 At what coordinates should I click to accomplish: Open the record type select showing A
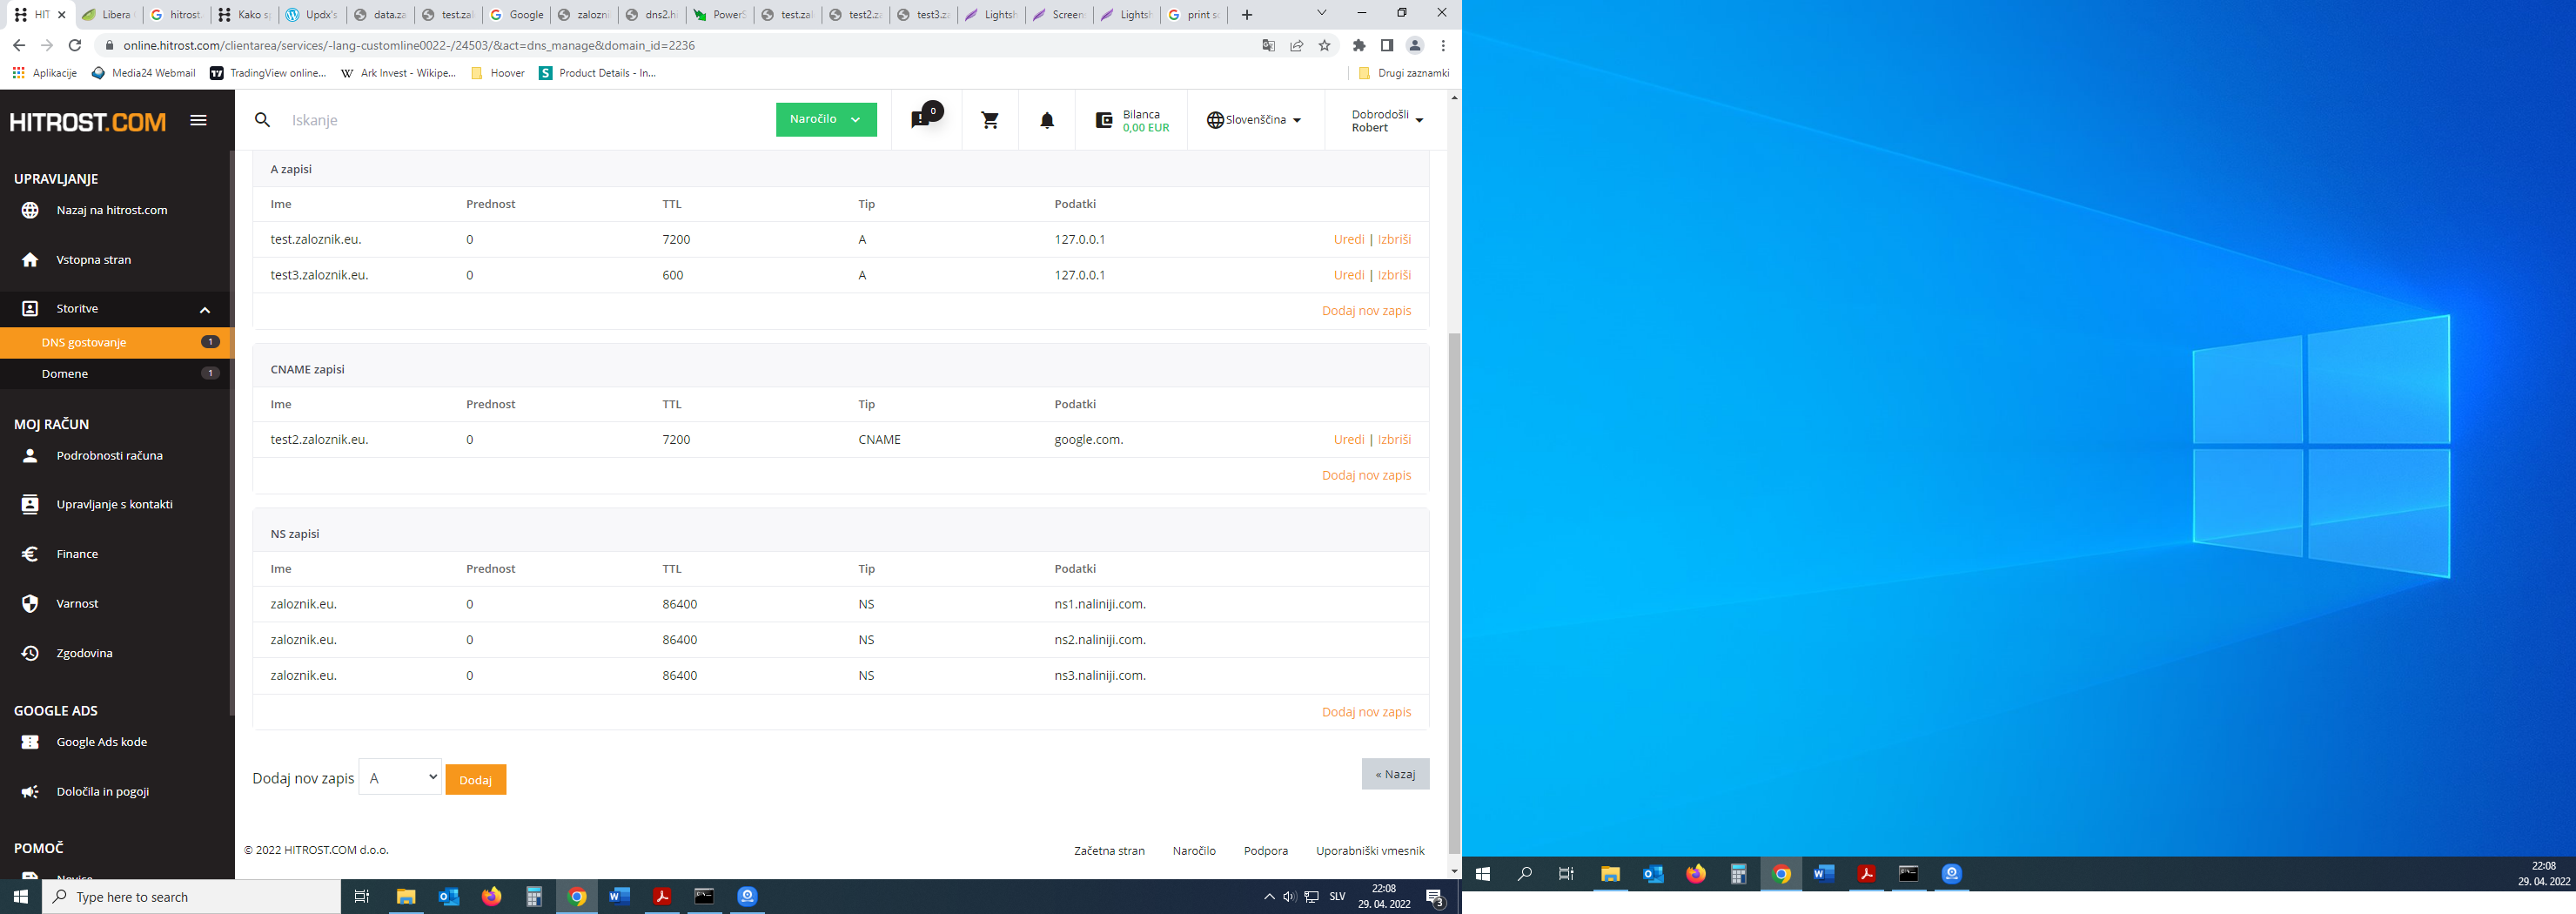click(400, 777)
